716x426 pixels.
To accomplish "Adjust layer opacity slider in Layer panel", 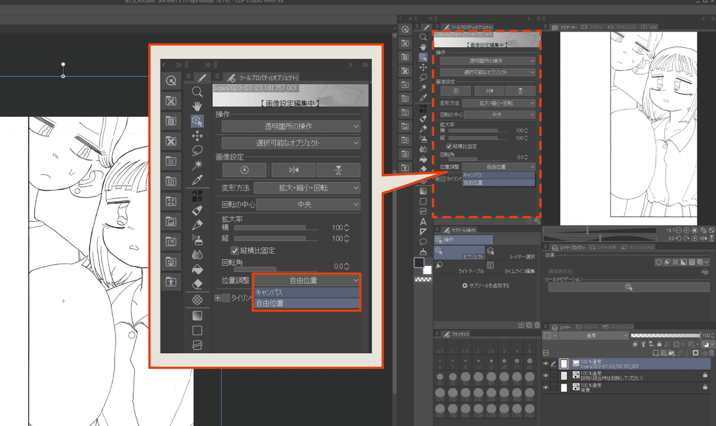I will 665,336.
